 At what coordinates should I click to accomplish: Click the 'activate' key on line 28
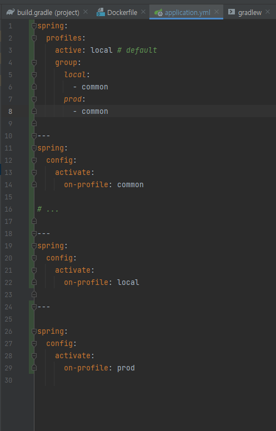click(73, 355)
